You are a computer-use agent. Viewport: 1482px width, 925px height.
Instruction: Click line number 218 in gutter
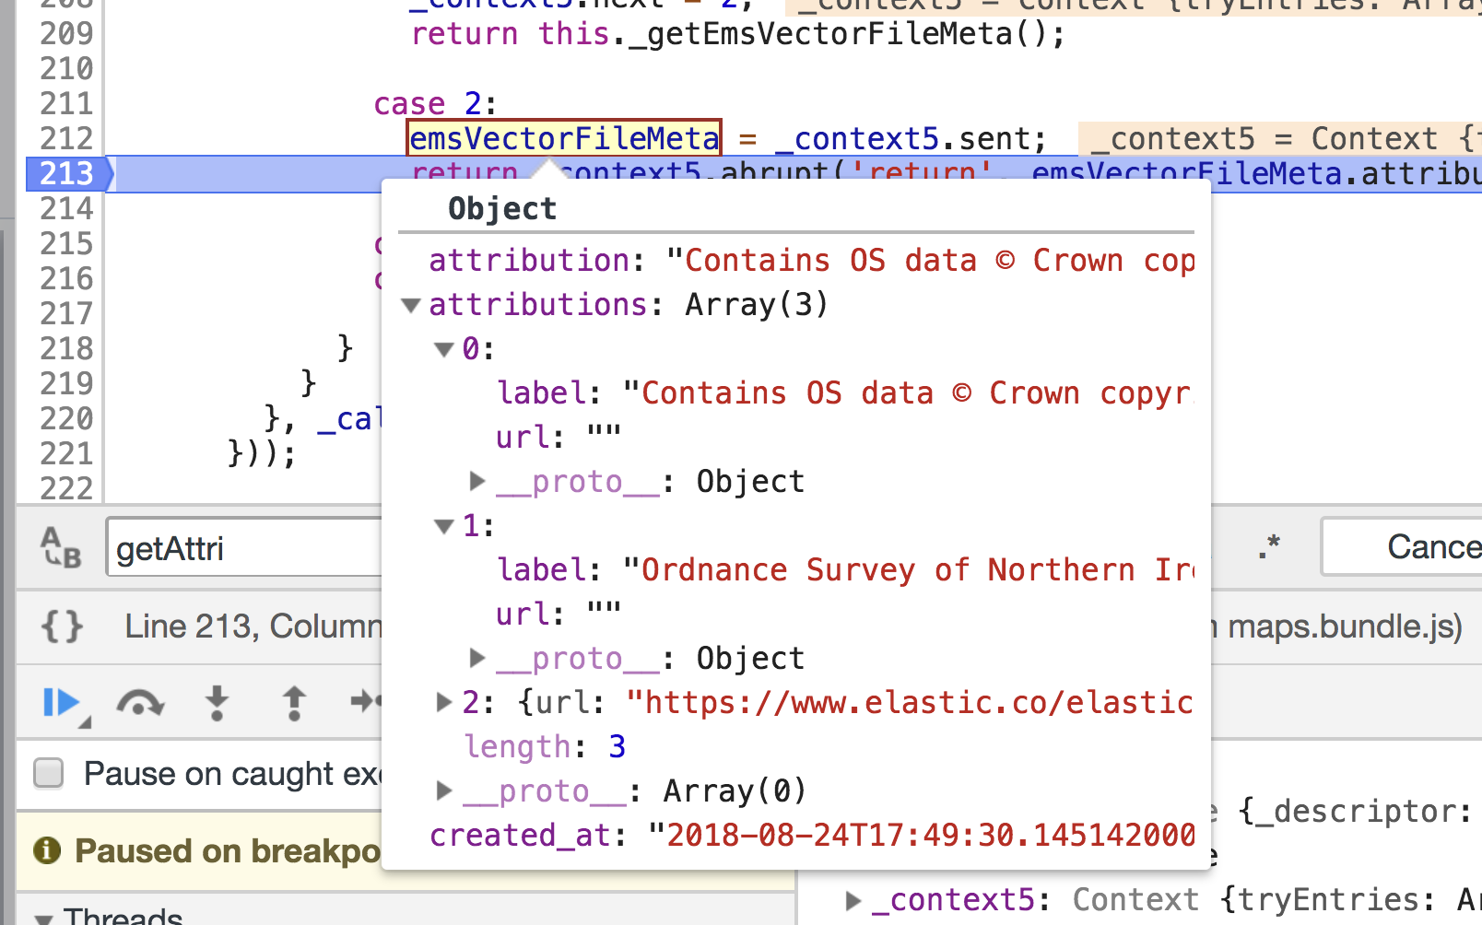(x=66, y=348)
